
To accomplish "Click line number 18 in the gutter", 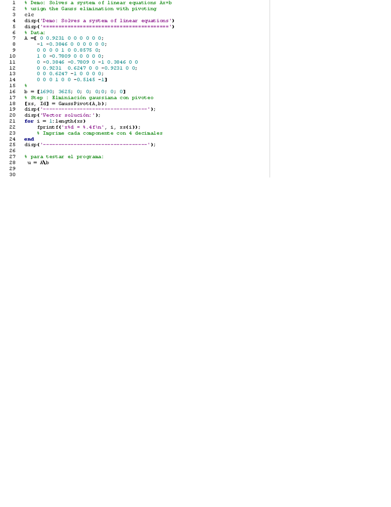I will (12, 103).
